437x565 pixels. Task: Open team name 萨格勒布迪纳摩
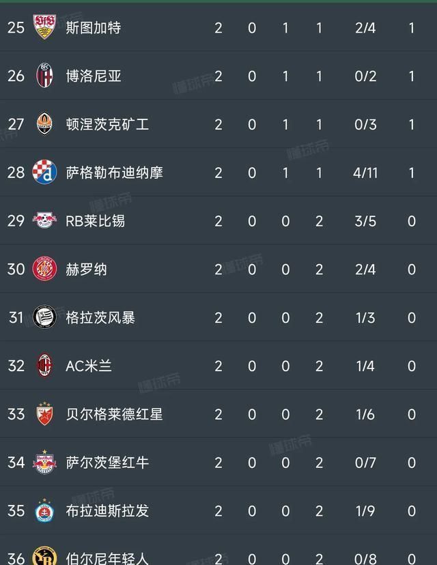point(114,173)
